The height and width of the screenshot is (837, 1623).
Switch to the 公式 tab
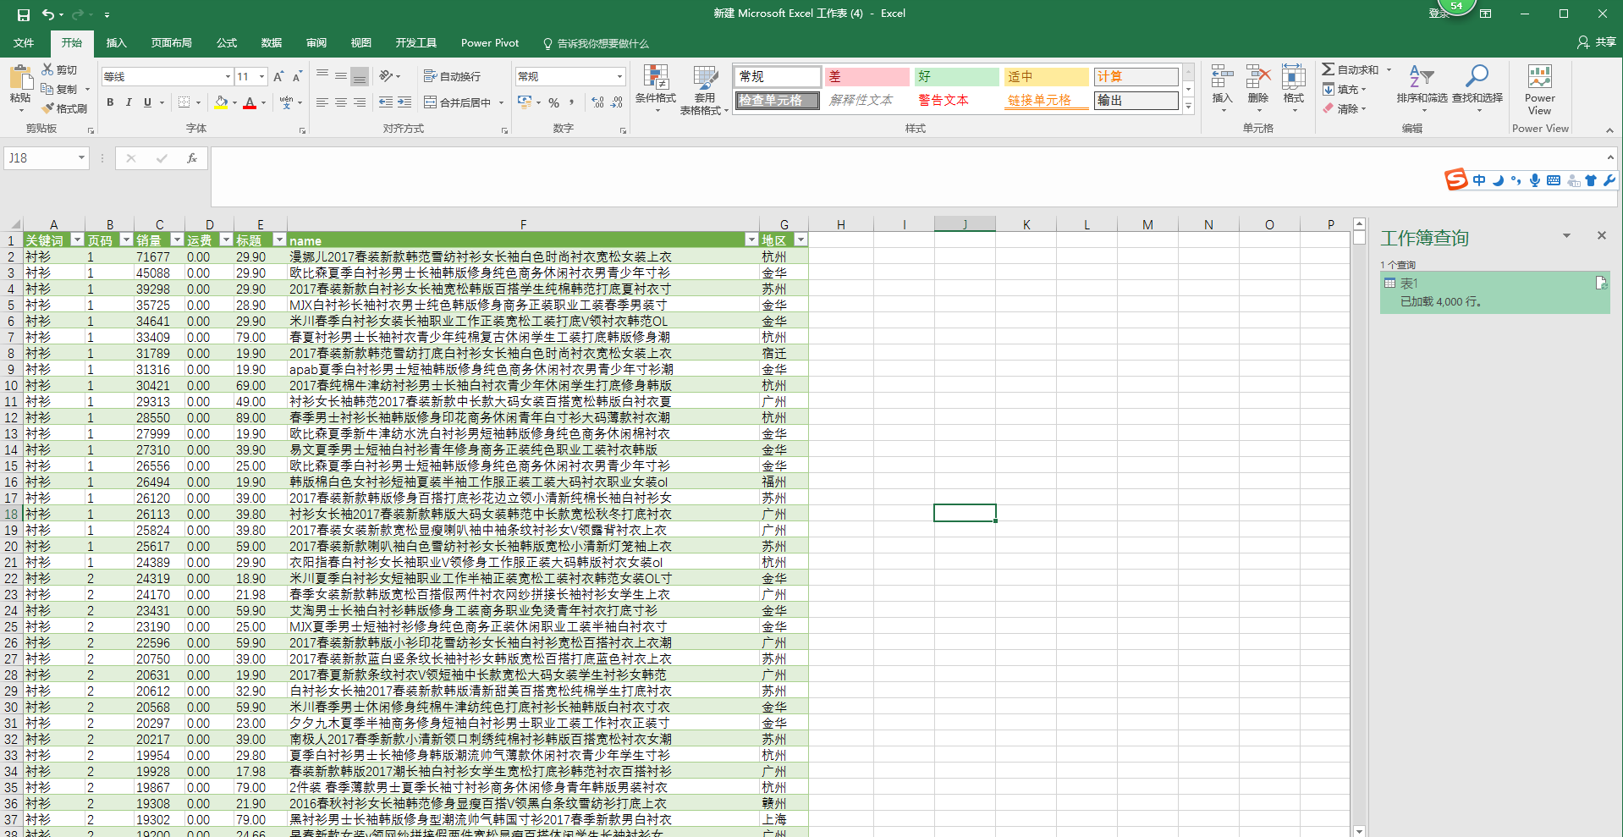(227, 43)
